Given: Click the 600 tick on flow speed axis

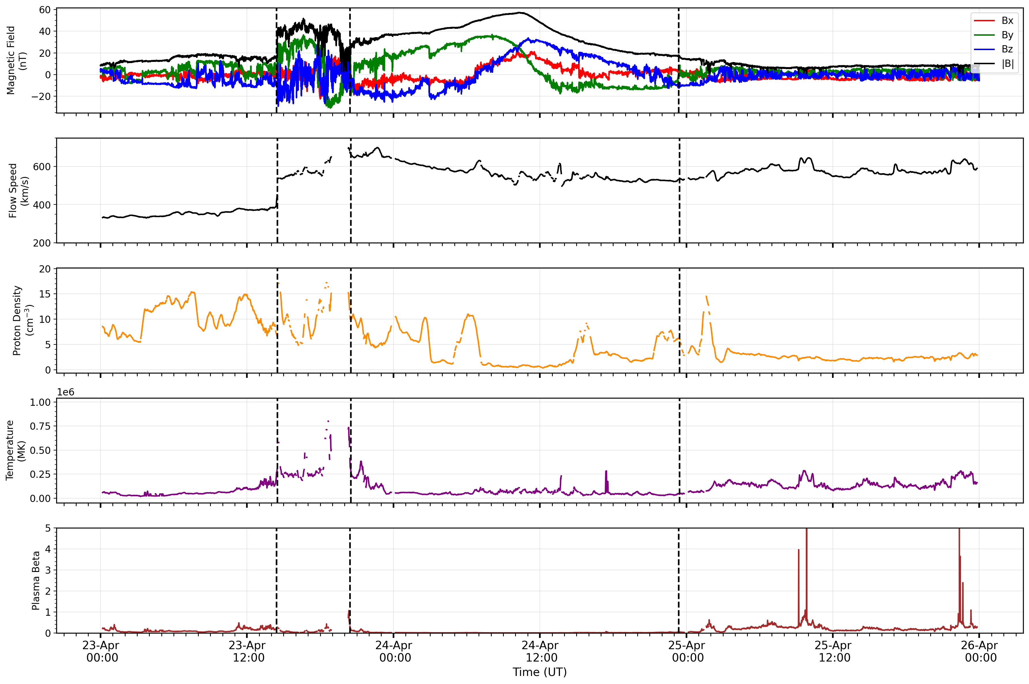Looking at the screenshot, I should coord(42,167).
